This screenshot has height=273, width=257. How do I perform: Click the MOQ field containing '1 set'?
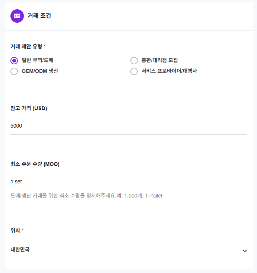[x=128, y=182]
